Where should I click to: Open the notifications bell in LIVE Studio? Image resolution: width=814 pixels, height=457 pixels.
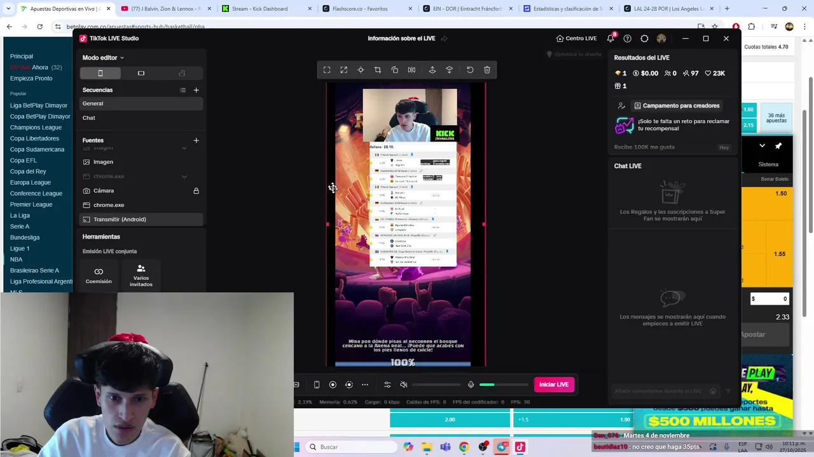click(610, 39)
